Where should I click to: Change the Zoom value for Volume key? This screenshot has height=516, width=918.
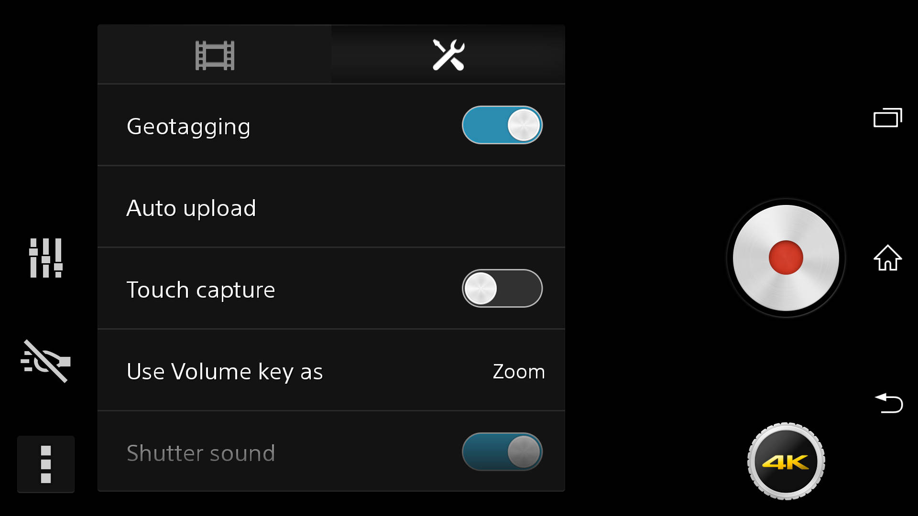(519, 372)
